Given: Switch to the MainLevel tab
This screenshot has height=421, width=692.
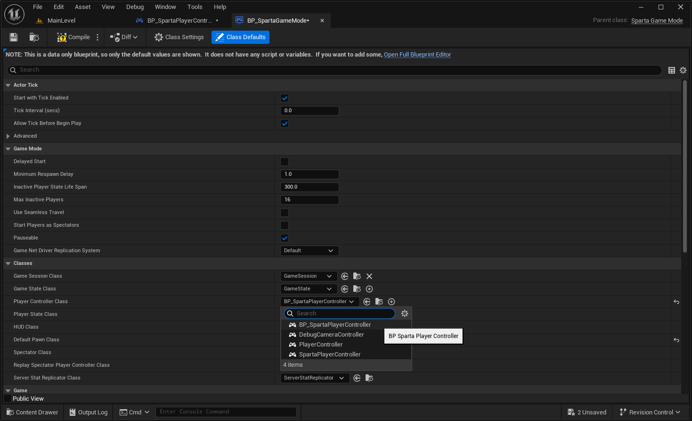Looking at the screenshot, I should tap(61, 21).
